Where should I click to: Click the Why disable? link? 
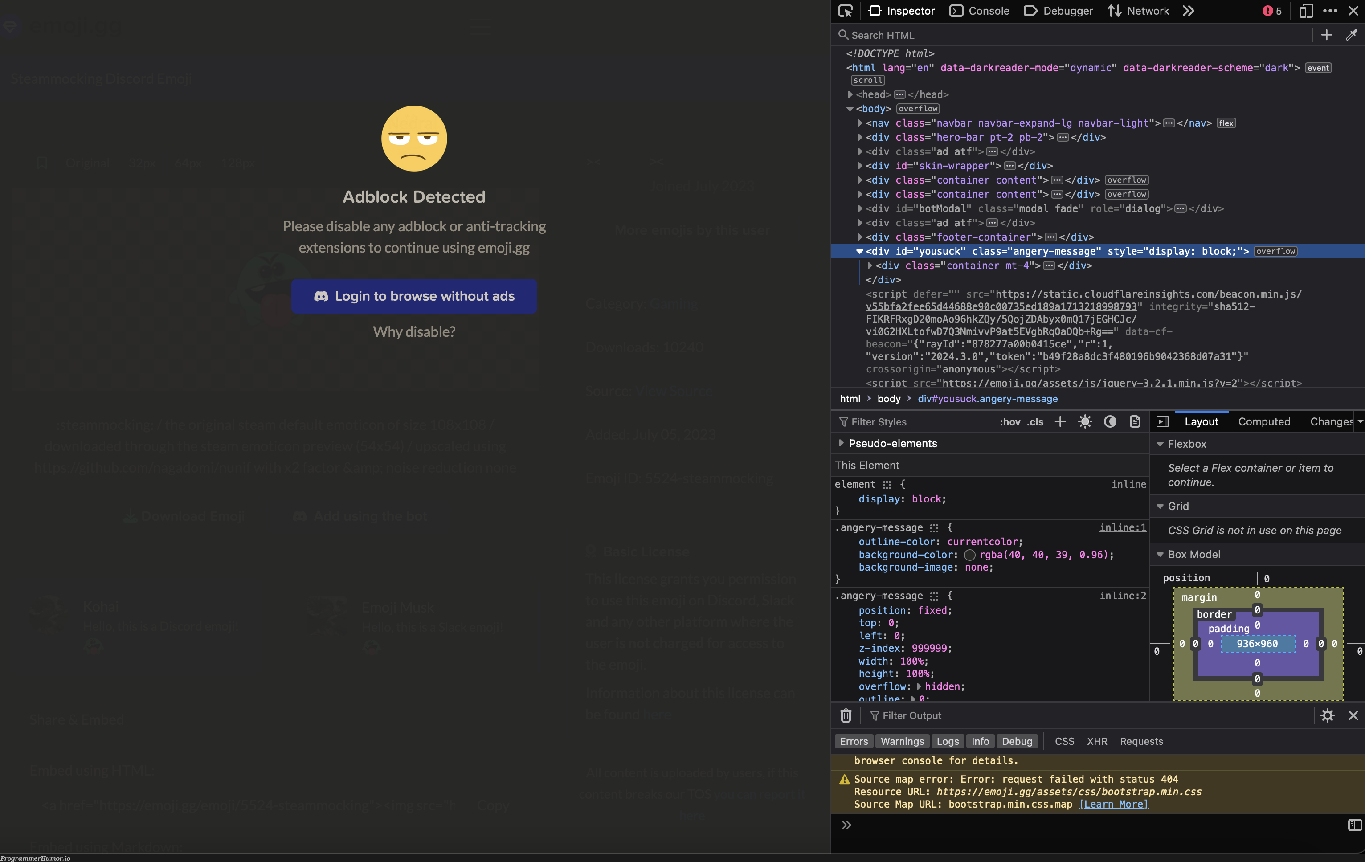tap(414, 332)
